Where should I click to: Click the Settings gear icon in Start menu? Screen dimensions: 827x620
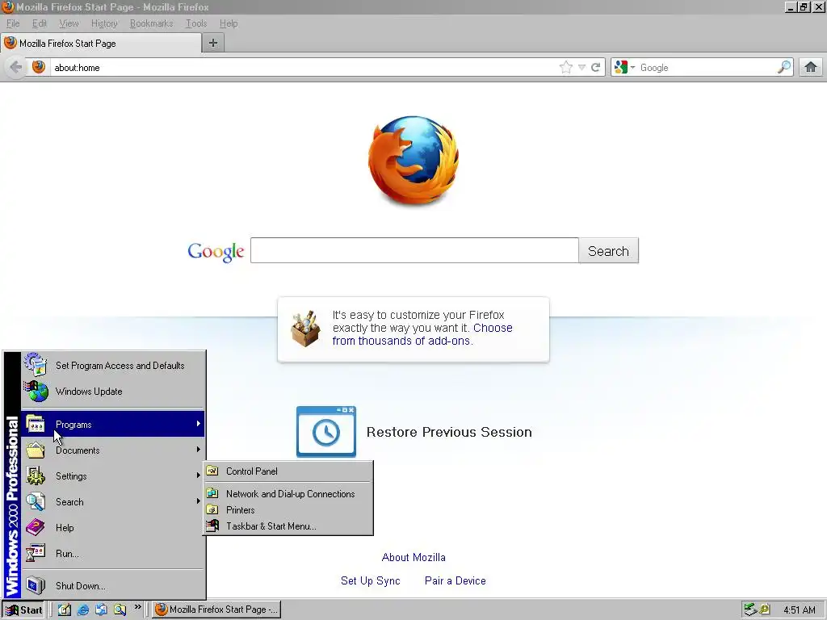(x=36, y=475)
